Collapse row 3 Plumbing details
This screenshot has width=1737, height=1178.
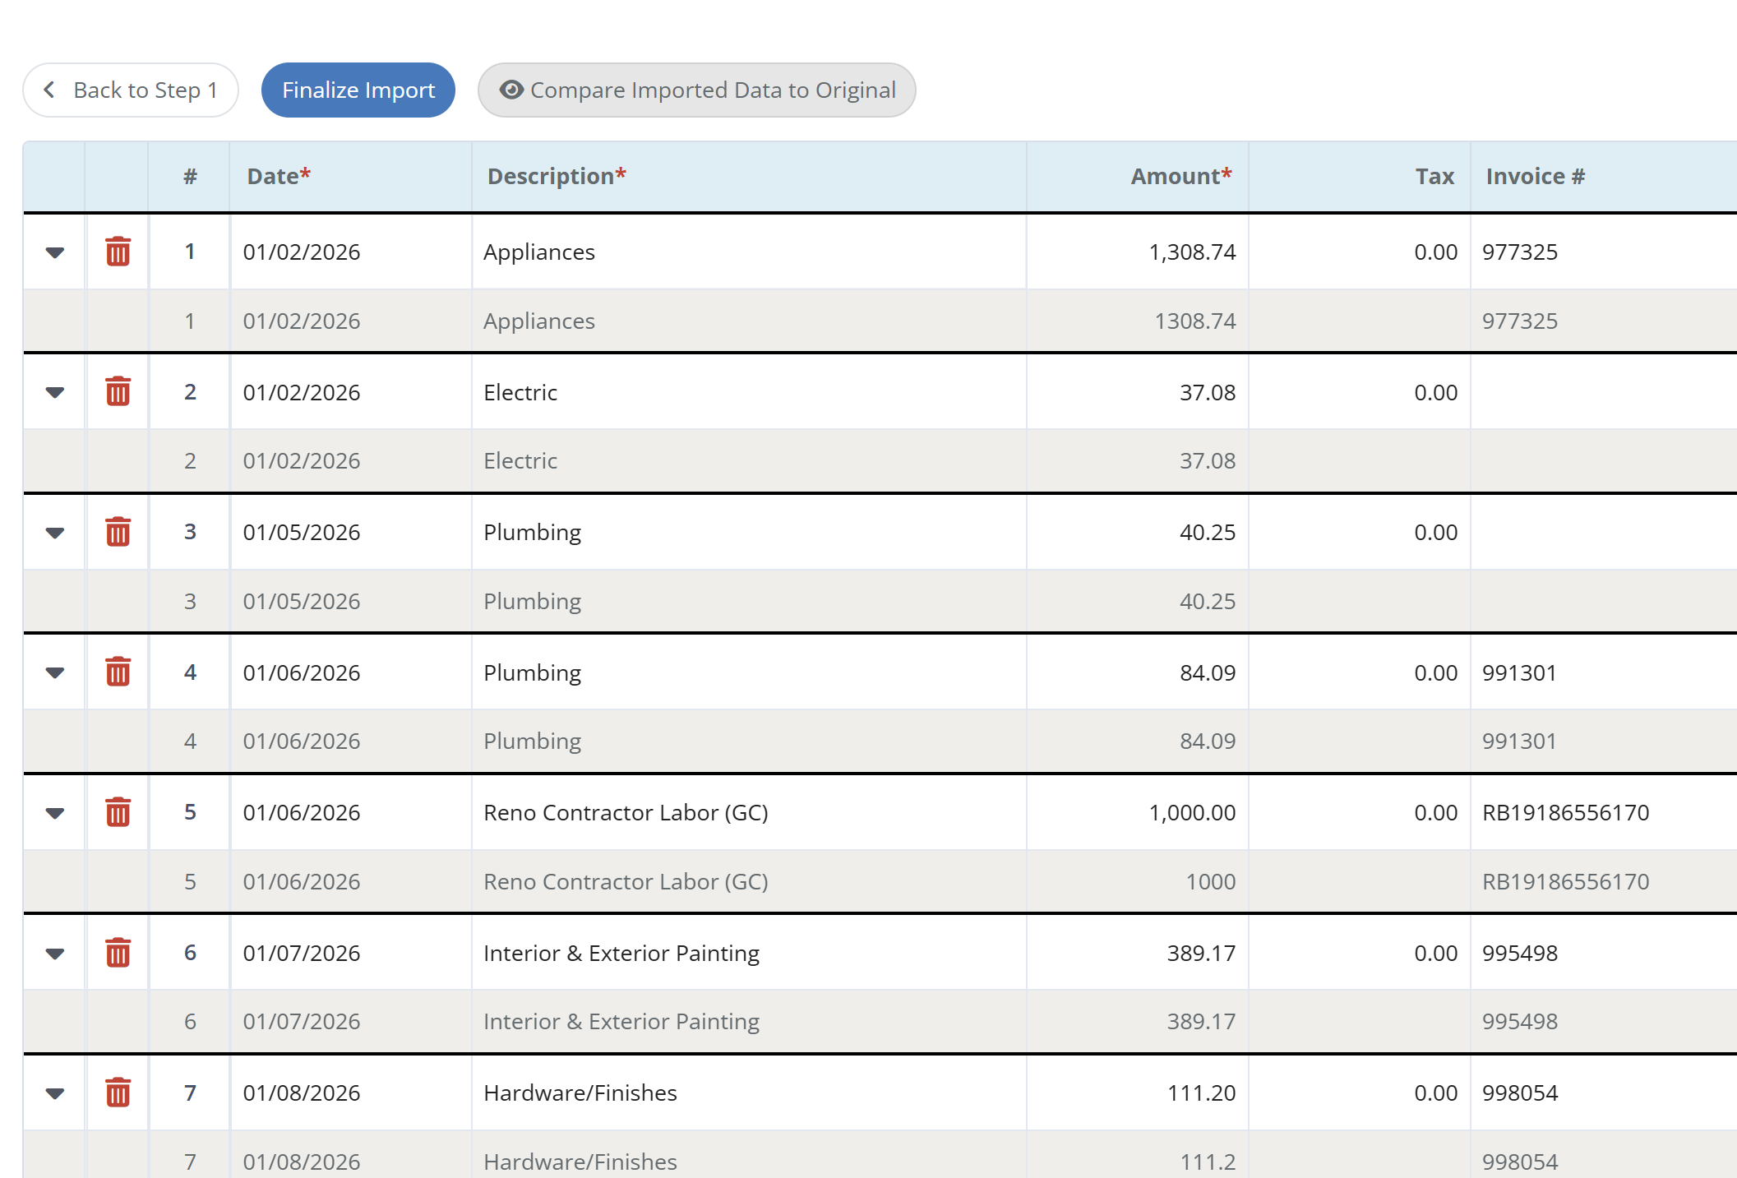coord(54,533)
